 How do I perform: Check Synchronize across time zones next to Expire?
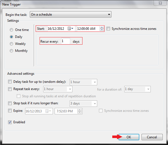101,111
